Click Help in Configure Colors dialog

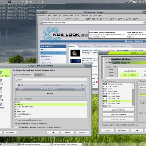[x=108, y=130]
